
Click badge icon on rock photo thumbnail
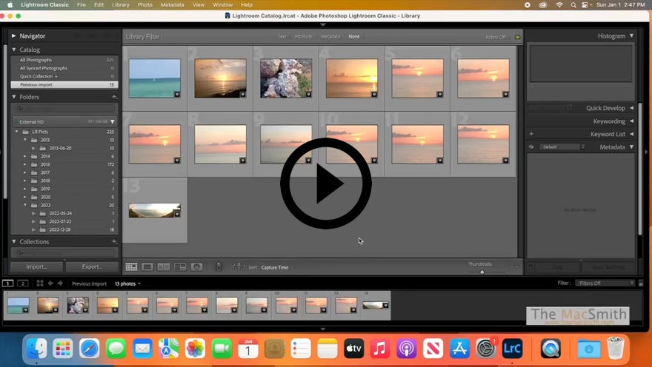point(308,94)
